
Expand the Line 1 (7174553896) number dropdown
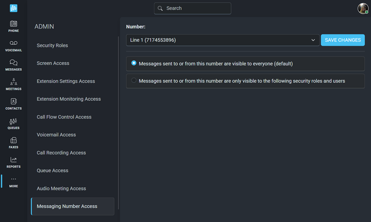223,40
